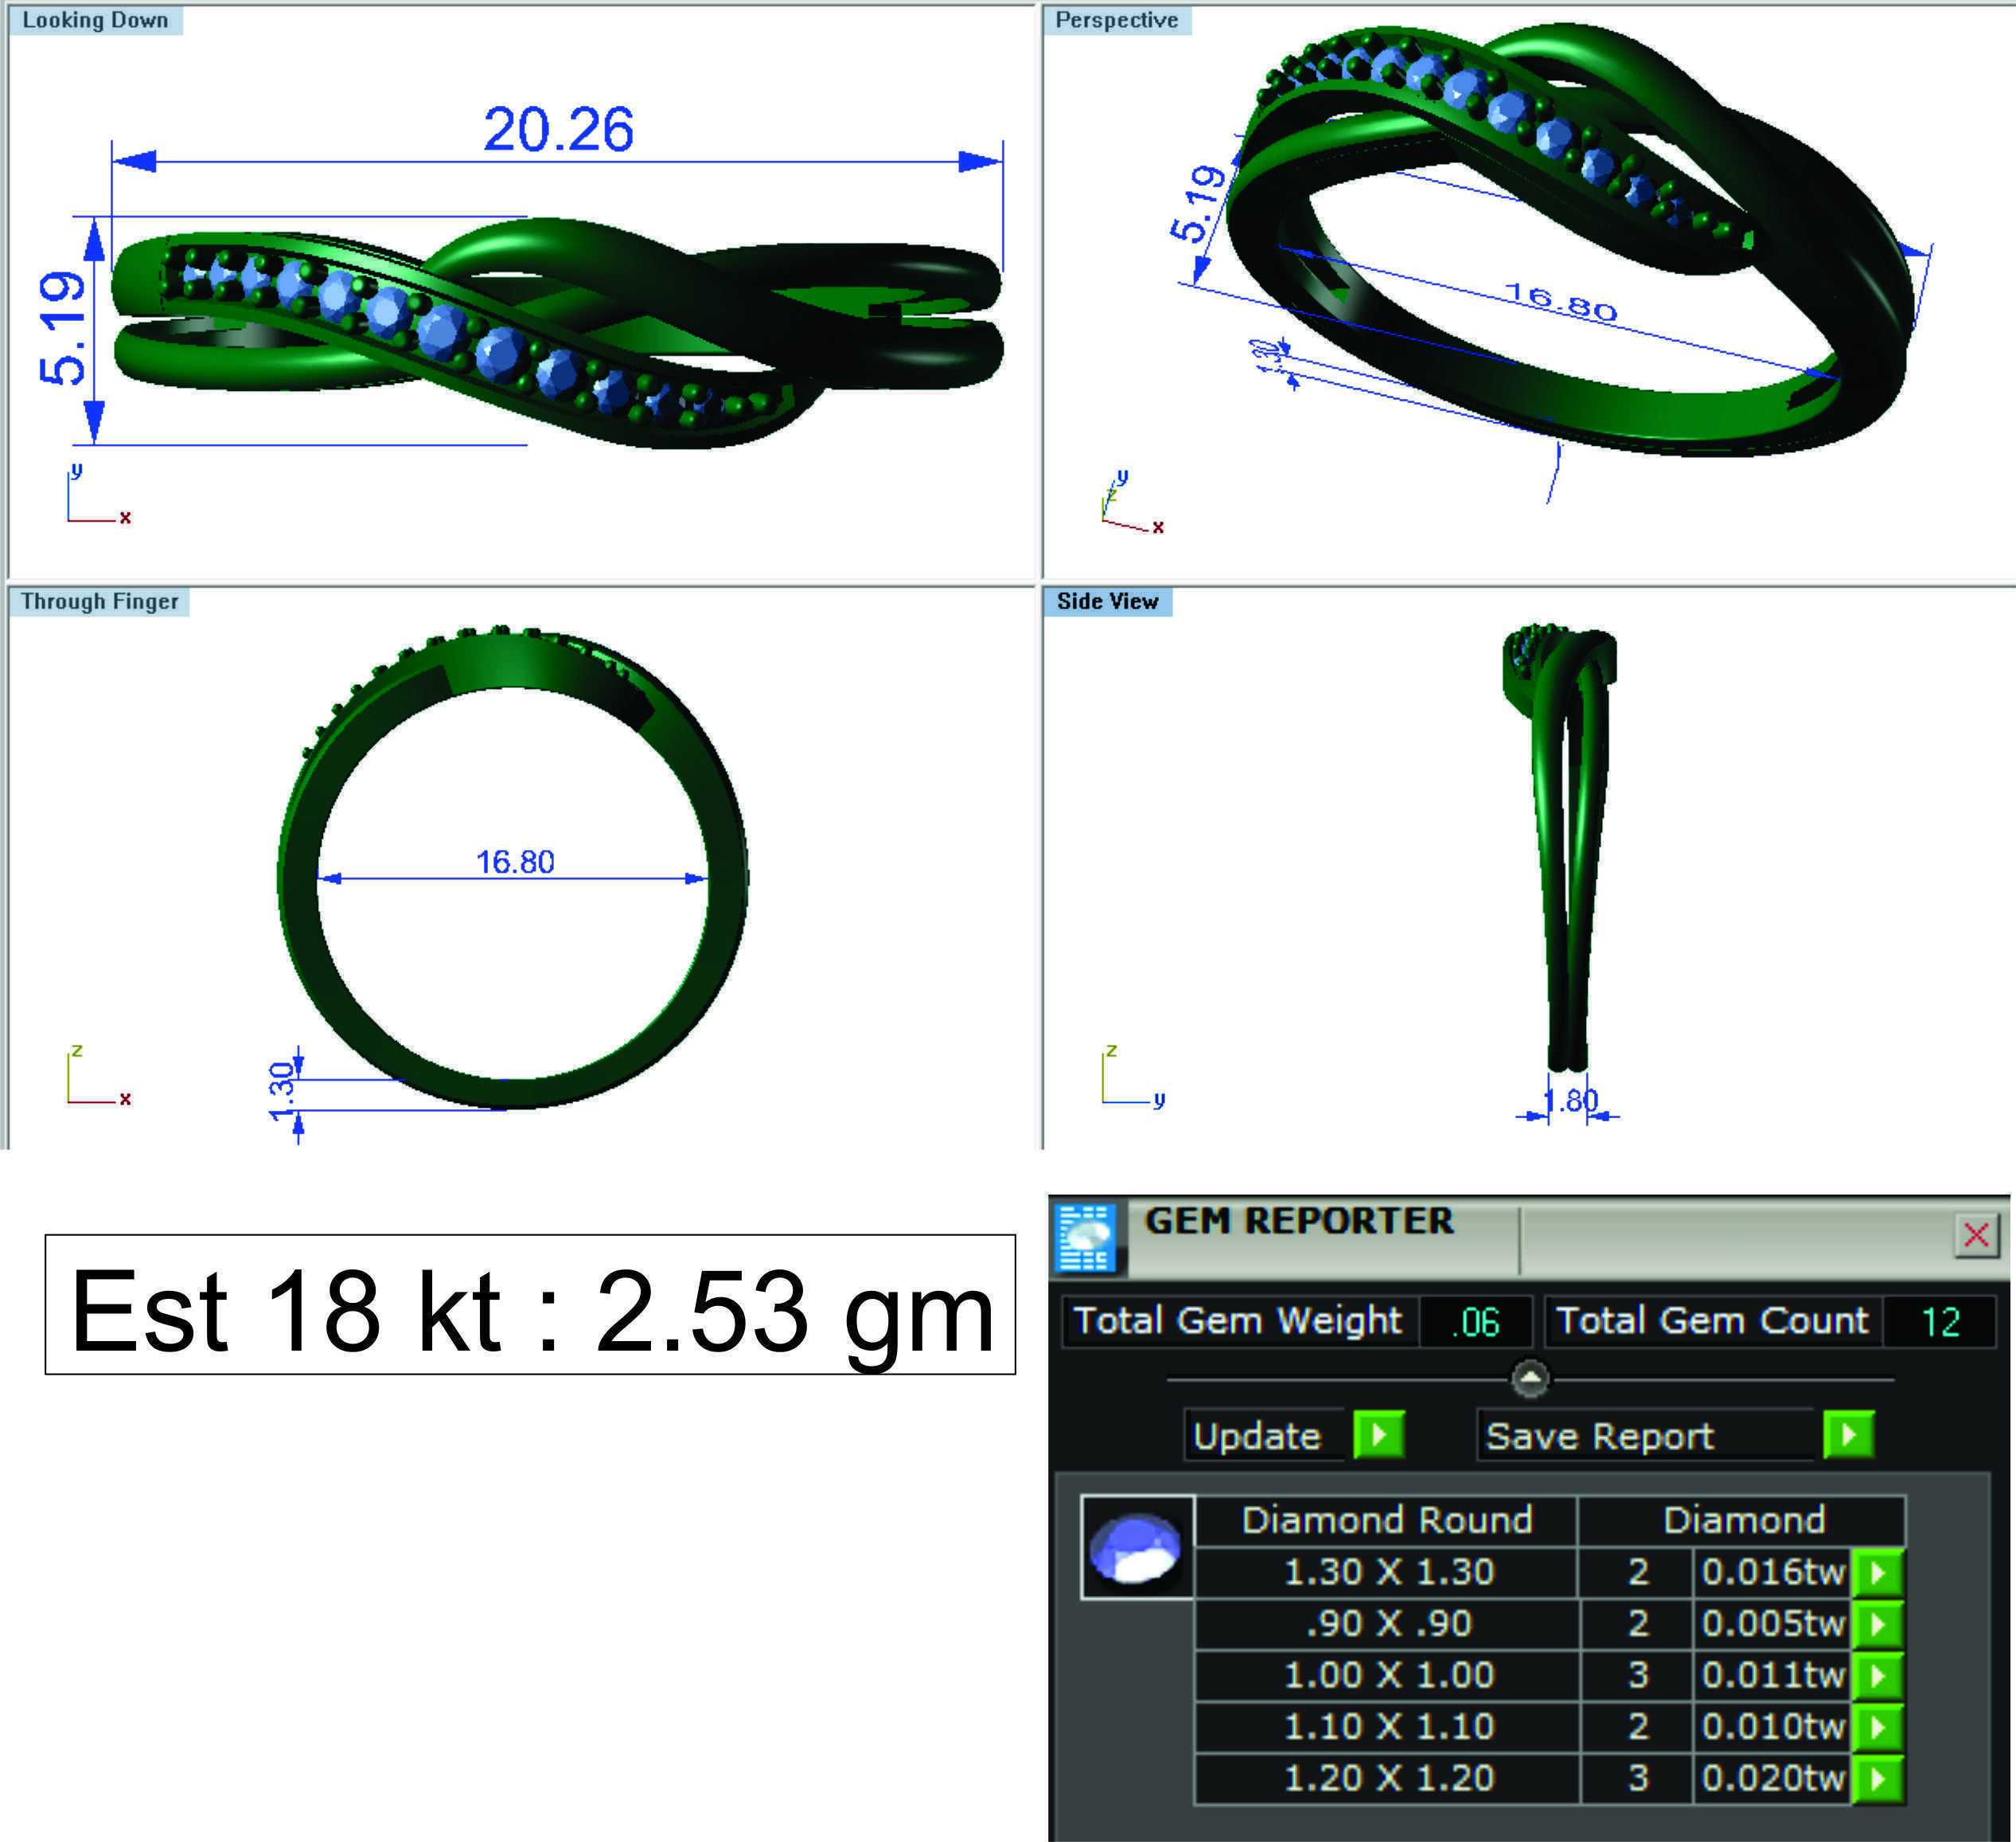Click the 5.19 dimension in Perspective view
The height and width of the screenshot is (1842, 2016).
[1198, 204]
